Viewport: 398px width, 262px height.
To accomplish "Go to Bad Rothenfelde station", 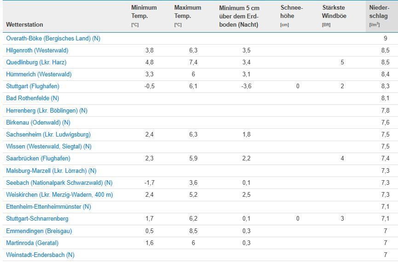I will pos(33,98).
